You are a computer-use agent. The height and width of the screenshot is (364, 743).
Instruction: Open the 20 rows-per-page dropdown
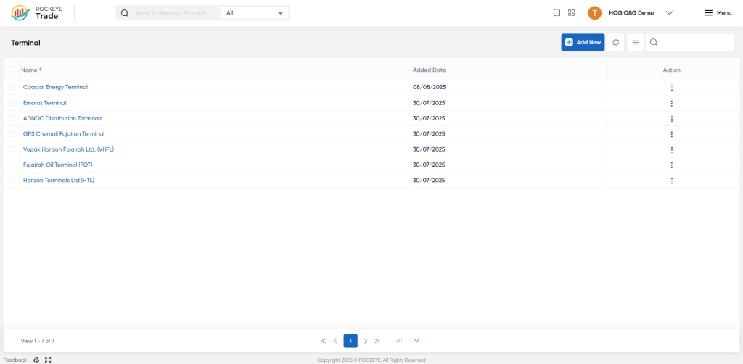coord(407,341)
